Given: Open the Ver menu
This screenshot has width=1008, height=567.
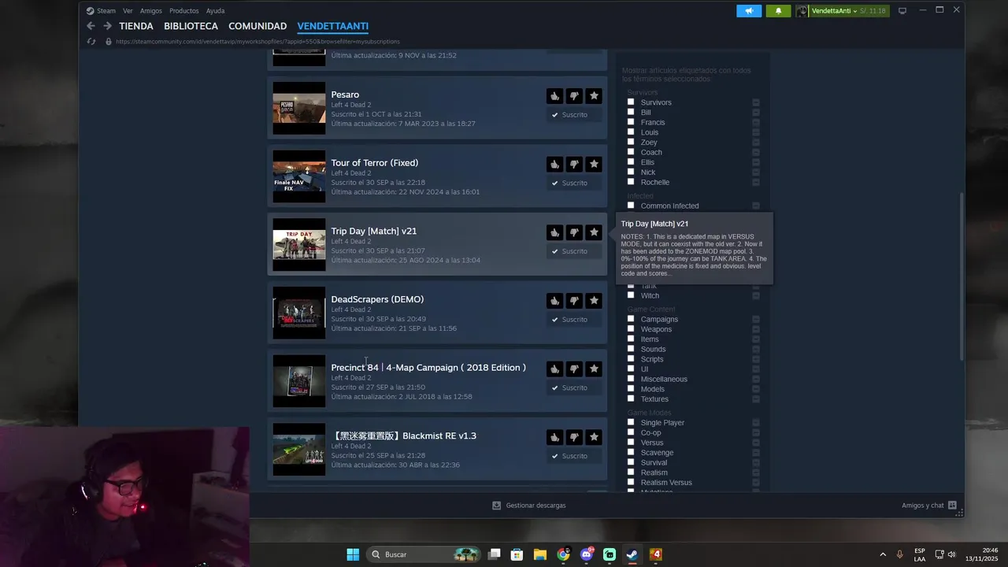Looking at the screenshot, I should coord(128,11).
